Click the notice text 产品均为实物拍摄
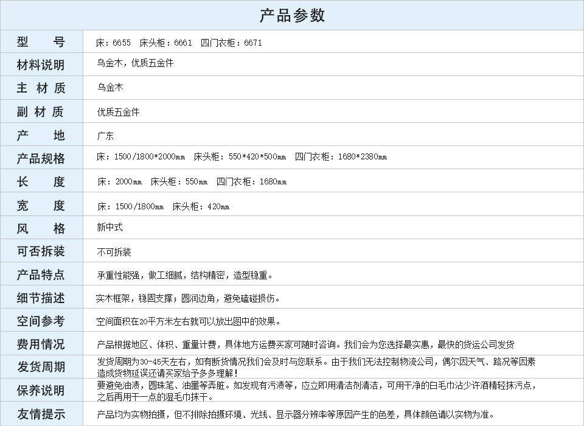This screenshot has height=426, width=584. (x=131, y=414)
